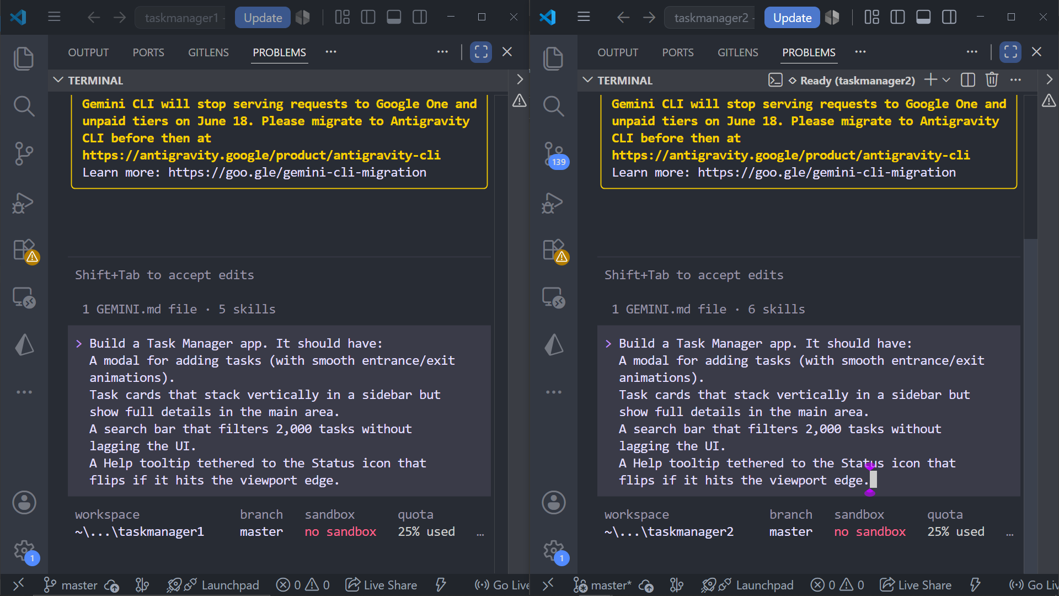Toggle primary side bar in taskmanager2 title bar
The image size is (1059, 596).
pyautogui.click(x=897, y=18)
